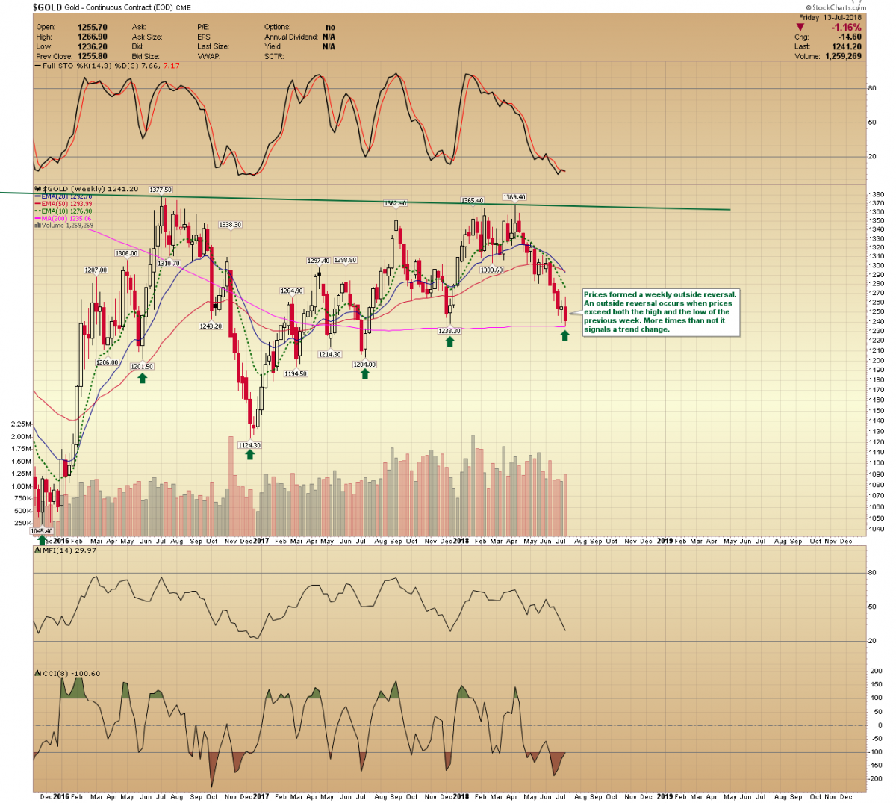The height and width of the screenshot is (803, 896).
Task: Click the green arrow under the outside reversal note
Action: 565,335
